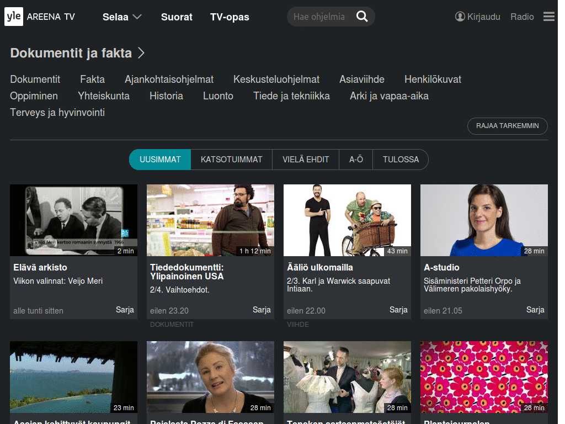The image size is (565, 424).
Task: Open the TV-opas menu item
Action: 230,17
